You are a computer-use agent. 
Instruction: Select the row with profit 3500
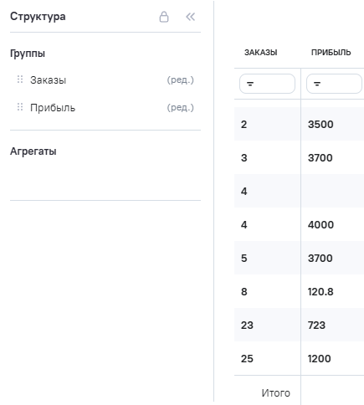point(299,124)
